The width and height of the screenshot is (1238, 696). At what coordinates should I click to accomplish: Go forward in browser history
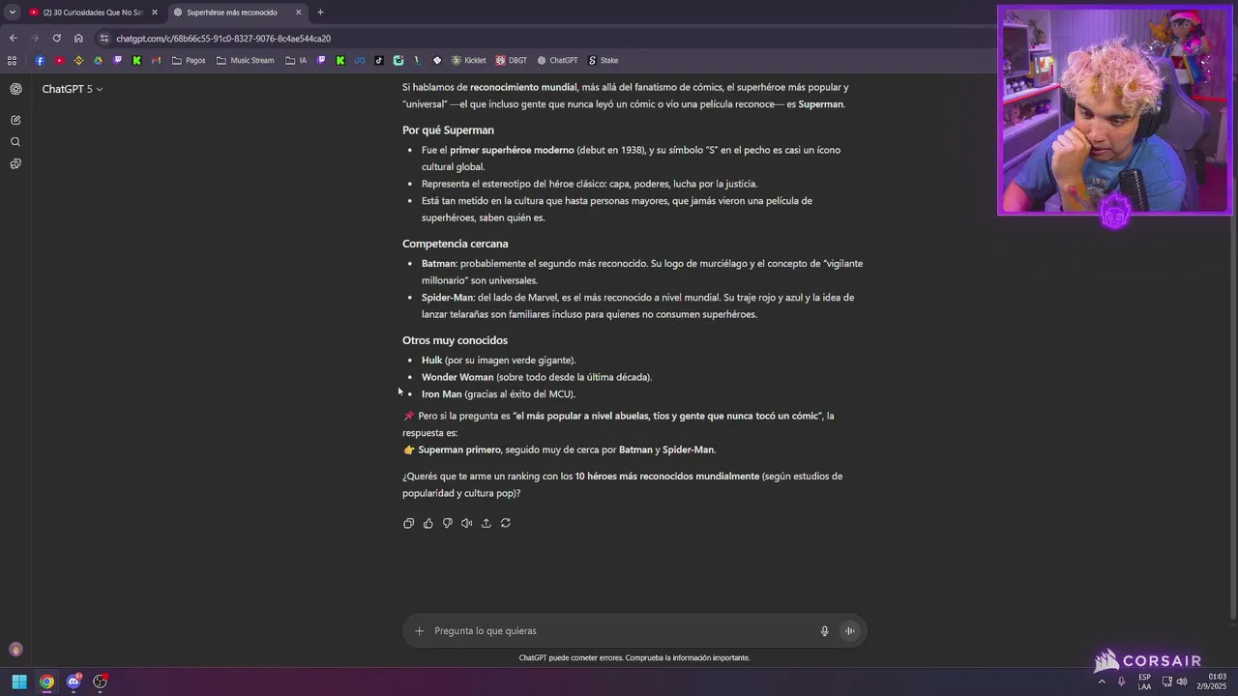point(35,39)
